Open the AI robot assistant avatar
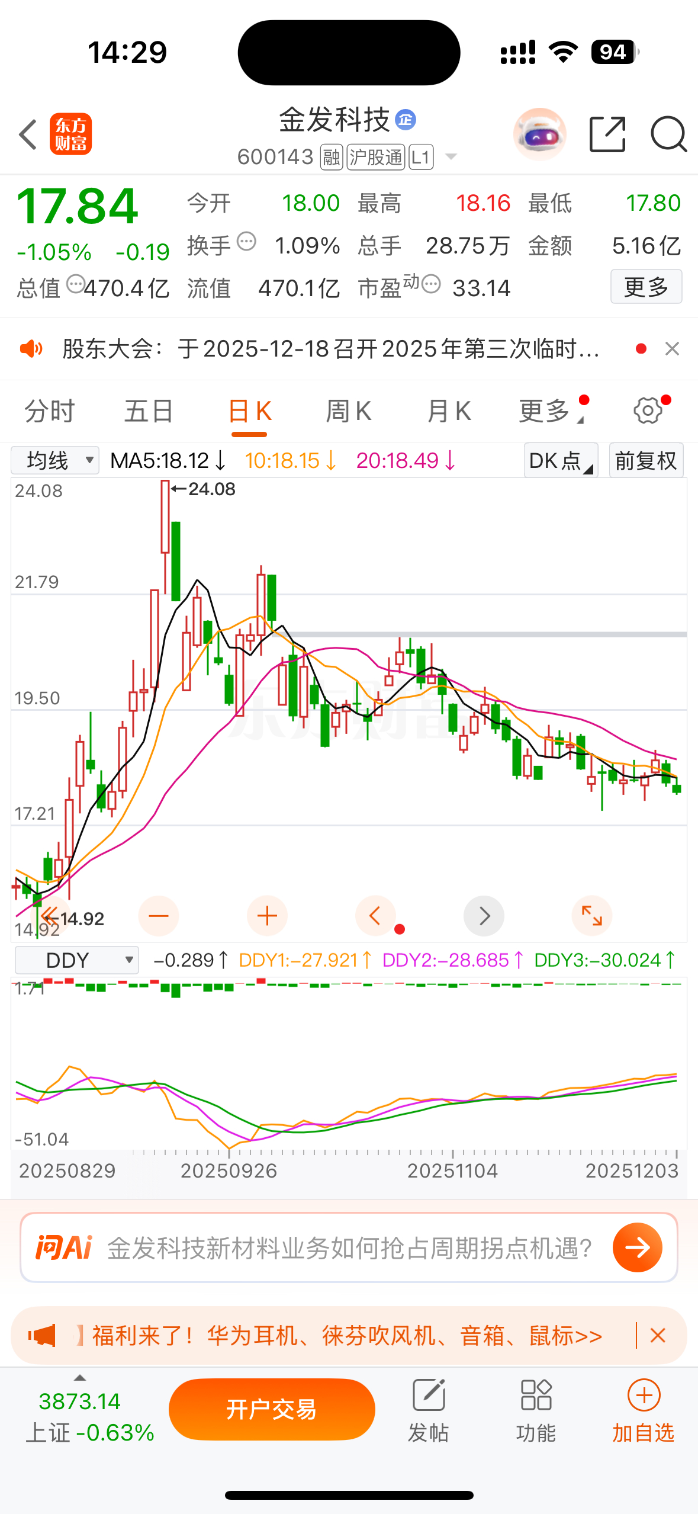 pos(539,134)
